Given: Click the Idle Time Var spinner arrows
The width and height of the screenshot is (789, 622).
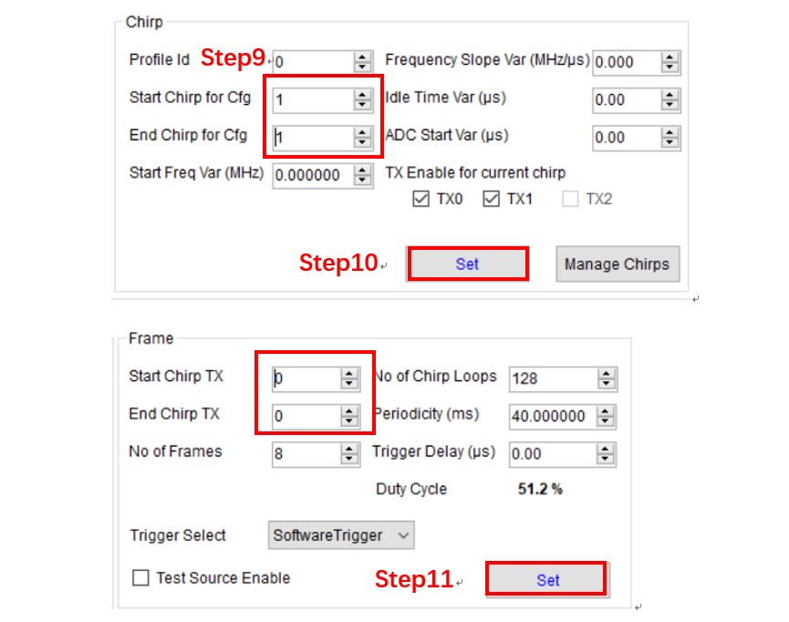Looking at the screenshot, I should (670, 99).
